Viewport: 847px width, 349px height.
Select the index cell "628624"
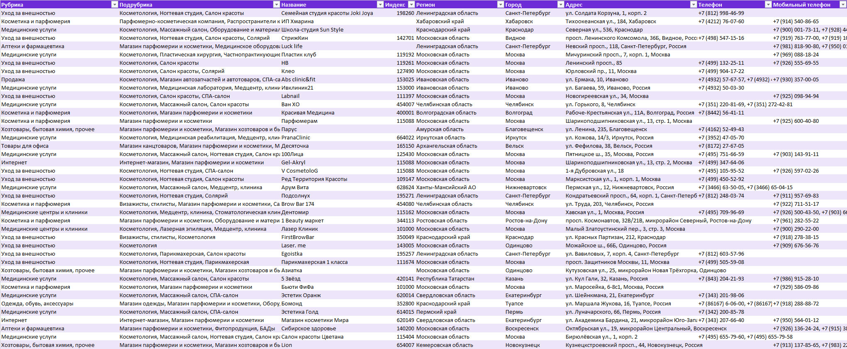[x=400, y=187]
